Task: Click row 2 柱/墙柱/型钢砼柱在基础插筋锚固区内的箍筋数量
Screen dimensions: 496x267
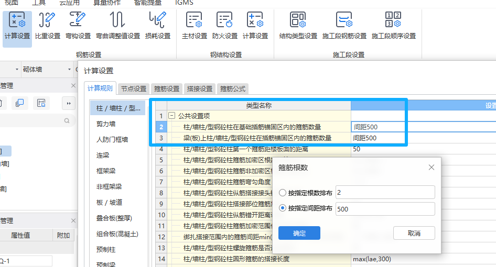Action: (x=259, y=127)
